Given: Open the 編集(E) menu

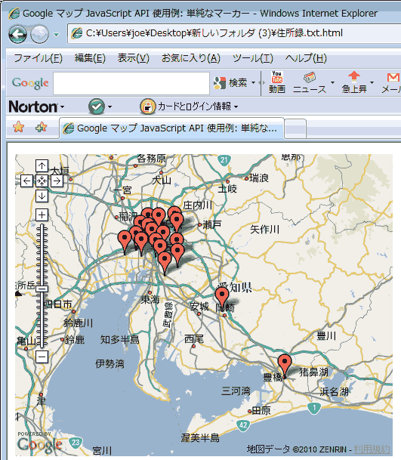Looking at the screenshot, I should coord(90,58).
